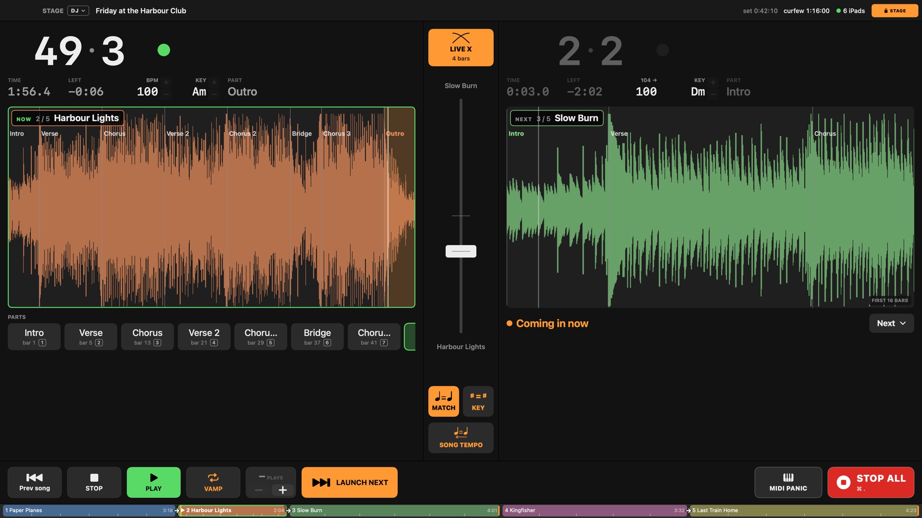Click the Harbour Lights NOW title badge
This screenshot has height=518, width=922.
pos(68,118)
